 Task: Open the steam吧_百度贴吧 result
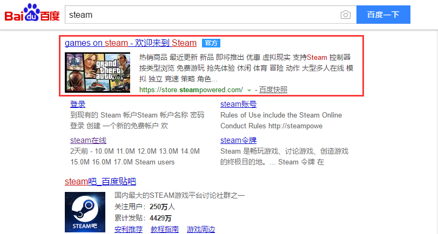[100, 182]
